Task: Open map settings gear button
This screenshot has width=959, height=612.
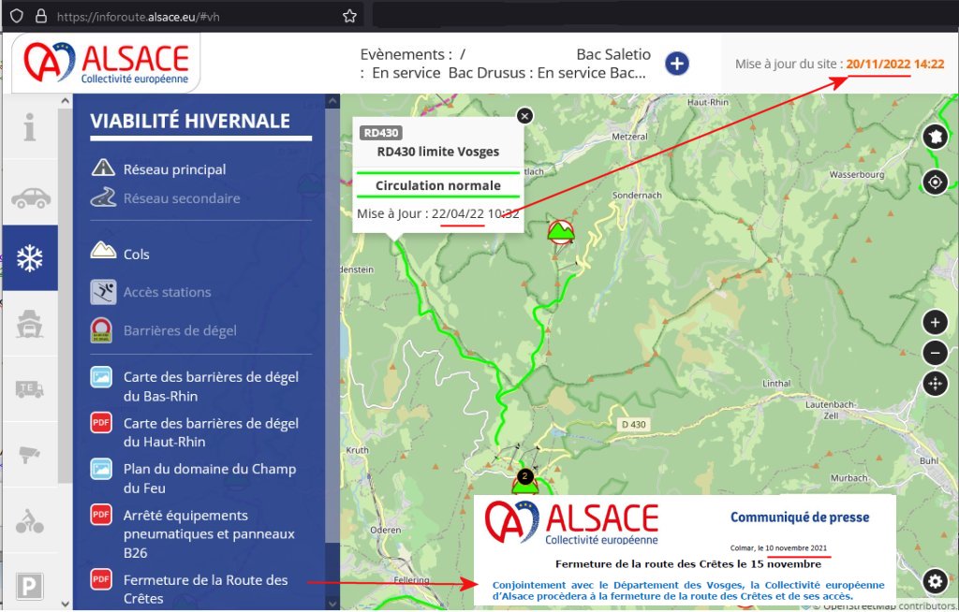Action: (x=936, y=581)
